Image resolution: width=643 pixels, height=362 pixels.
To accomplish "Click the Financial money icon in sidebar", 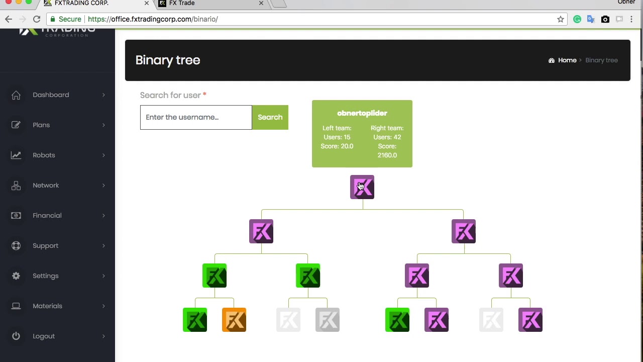I will pos(16,216).
